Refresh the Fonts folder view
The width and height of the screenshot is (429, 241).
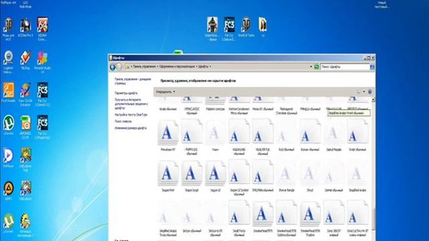pos(316,67)
